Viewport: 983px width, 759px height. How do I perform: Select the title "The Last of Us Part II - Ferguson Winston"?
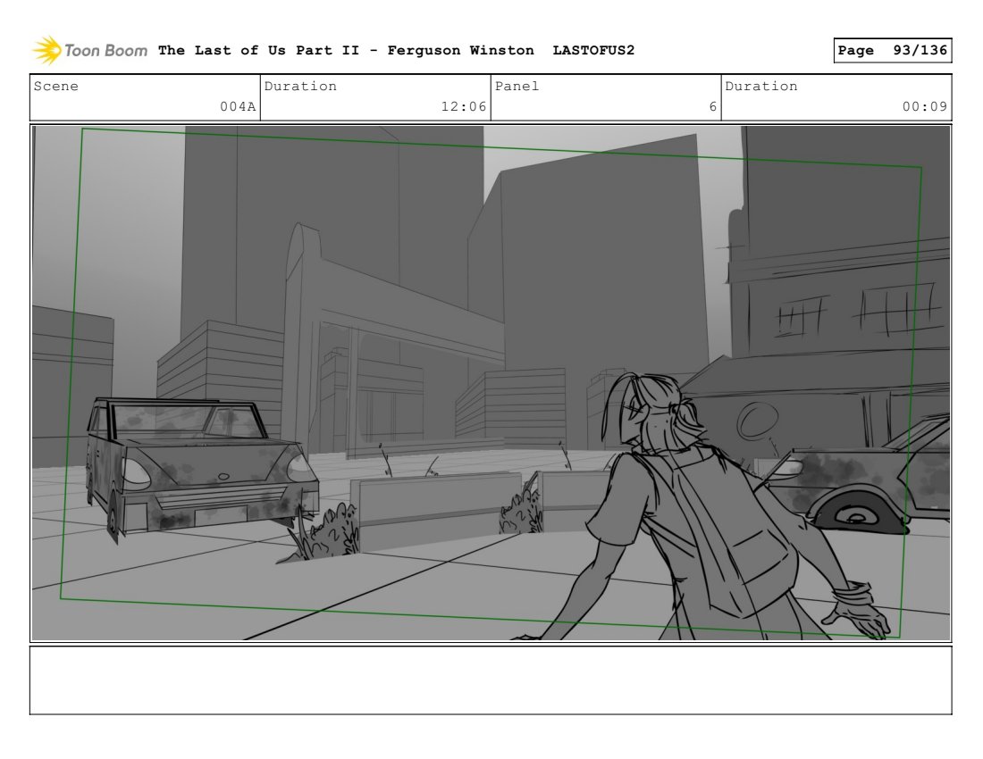(346, 50)
